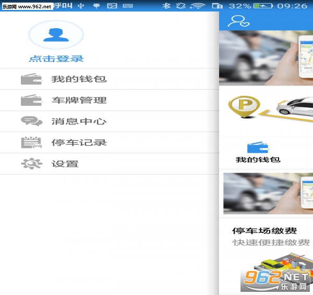Open 我的钱包 menu item in drawer
Image resolution: width=313 pixels, height=295 pixels.
(x=79, y=79)
